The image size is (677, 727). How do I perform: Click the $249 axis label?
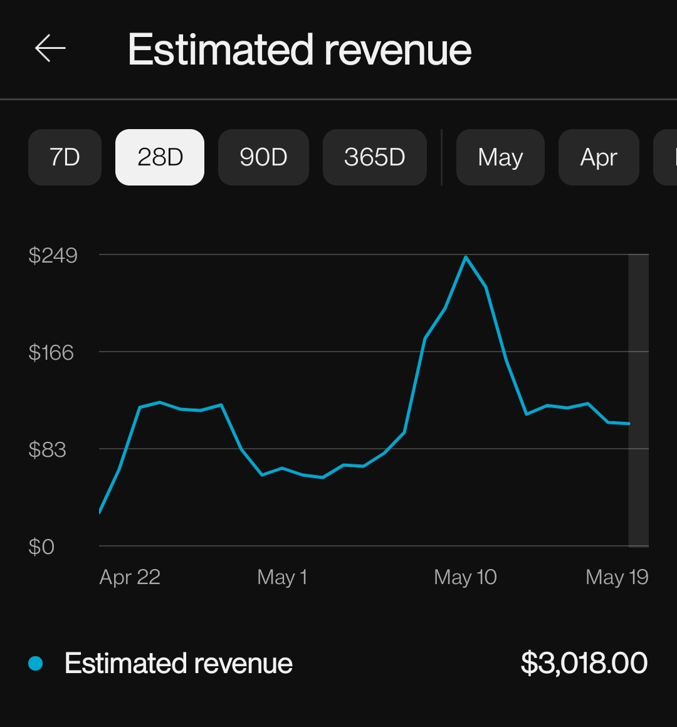pyautogui.click(x=53, y=256)
